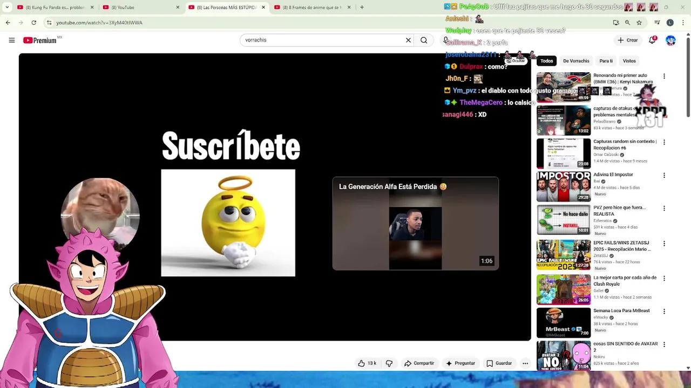This screenshot has width=691, height=388.
Task: Open the browser zoom magnifier icon
Action: tap(627, 23)
